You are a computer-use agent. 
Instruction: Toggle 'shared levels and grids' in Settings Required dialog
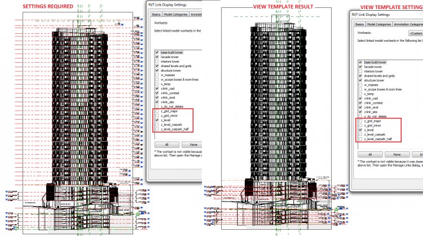click(157, 66)
